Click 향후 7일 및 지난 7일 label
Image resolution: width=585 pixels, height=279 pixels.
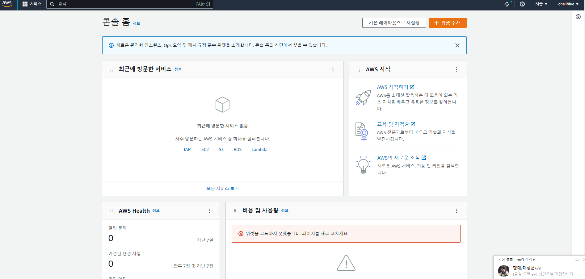coord(193,266)
